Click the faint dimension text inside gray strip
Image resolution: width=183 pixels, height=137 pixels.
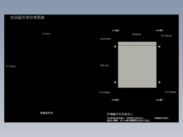click(136, 44)
